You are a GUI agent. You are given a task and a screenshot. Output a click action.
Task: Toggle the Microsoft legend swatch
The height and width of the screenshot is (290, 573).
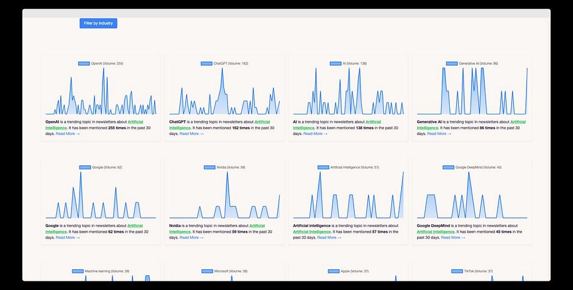[207, 271]
